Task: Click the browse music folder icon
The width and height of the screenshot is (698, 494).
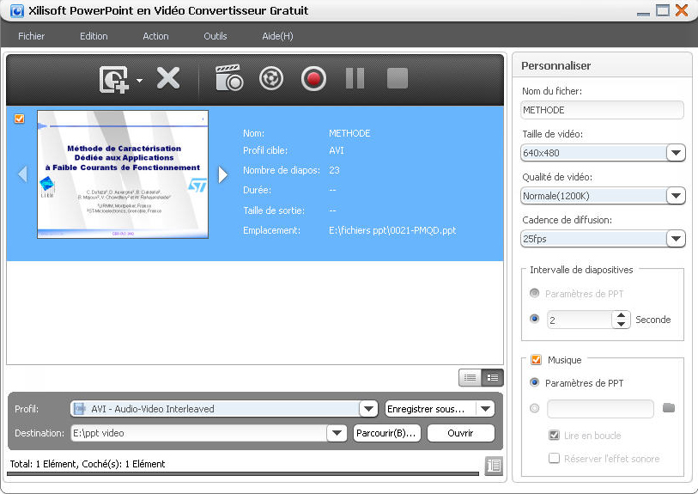Action: click(x=669, y=407)
